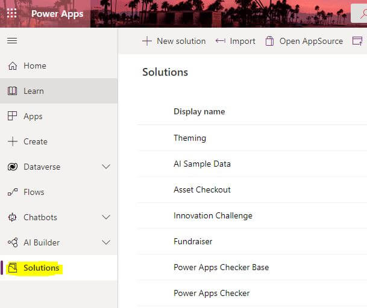
Task: Open Flows in the sidebar
Action: [58, 192]
